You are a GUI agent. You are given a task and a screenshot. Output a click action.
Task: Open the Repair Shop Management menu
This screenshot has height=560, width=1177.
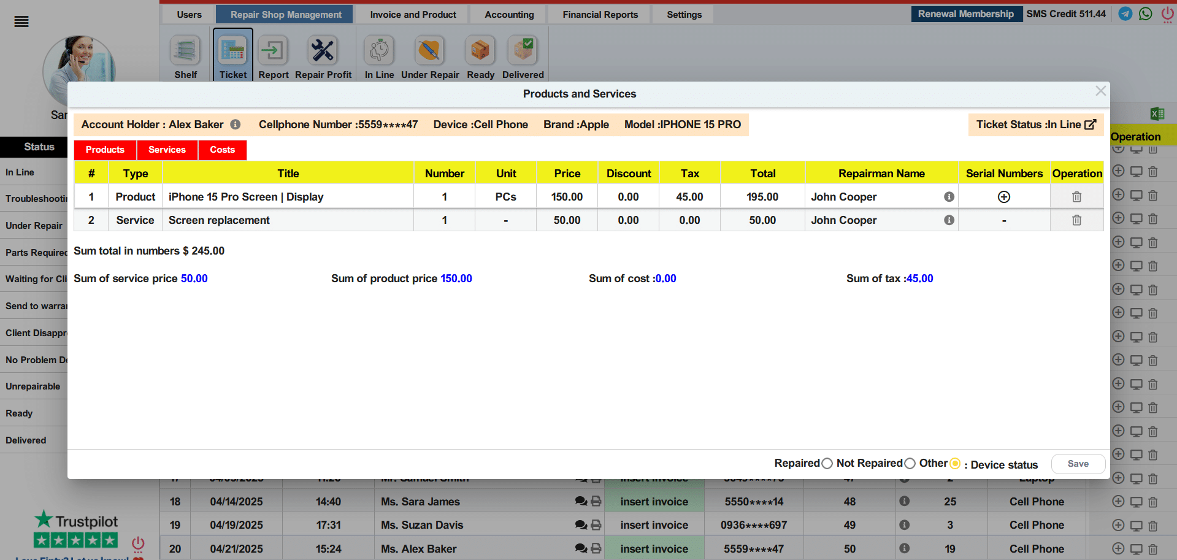(286, 15)
